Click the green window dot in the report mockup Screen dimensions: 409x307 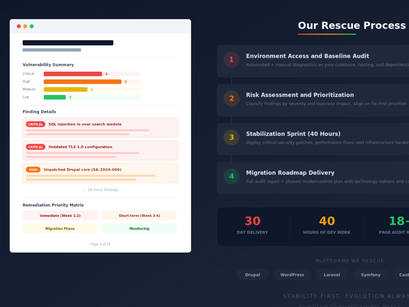pos(32,26)
